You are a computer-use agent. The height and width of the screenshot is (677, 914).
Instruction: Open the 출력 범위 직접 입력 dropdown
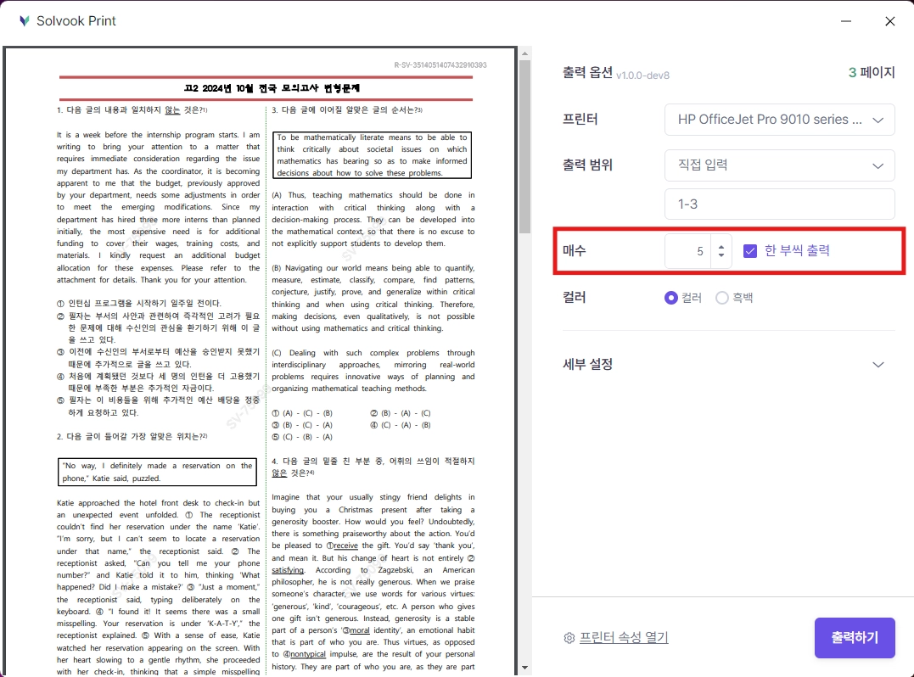tap(779, 165)
